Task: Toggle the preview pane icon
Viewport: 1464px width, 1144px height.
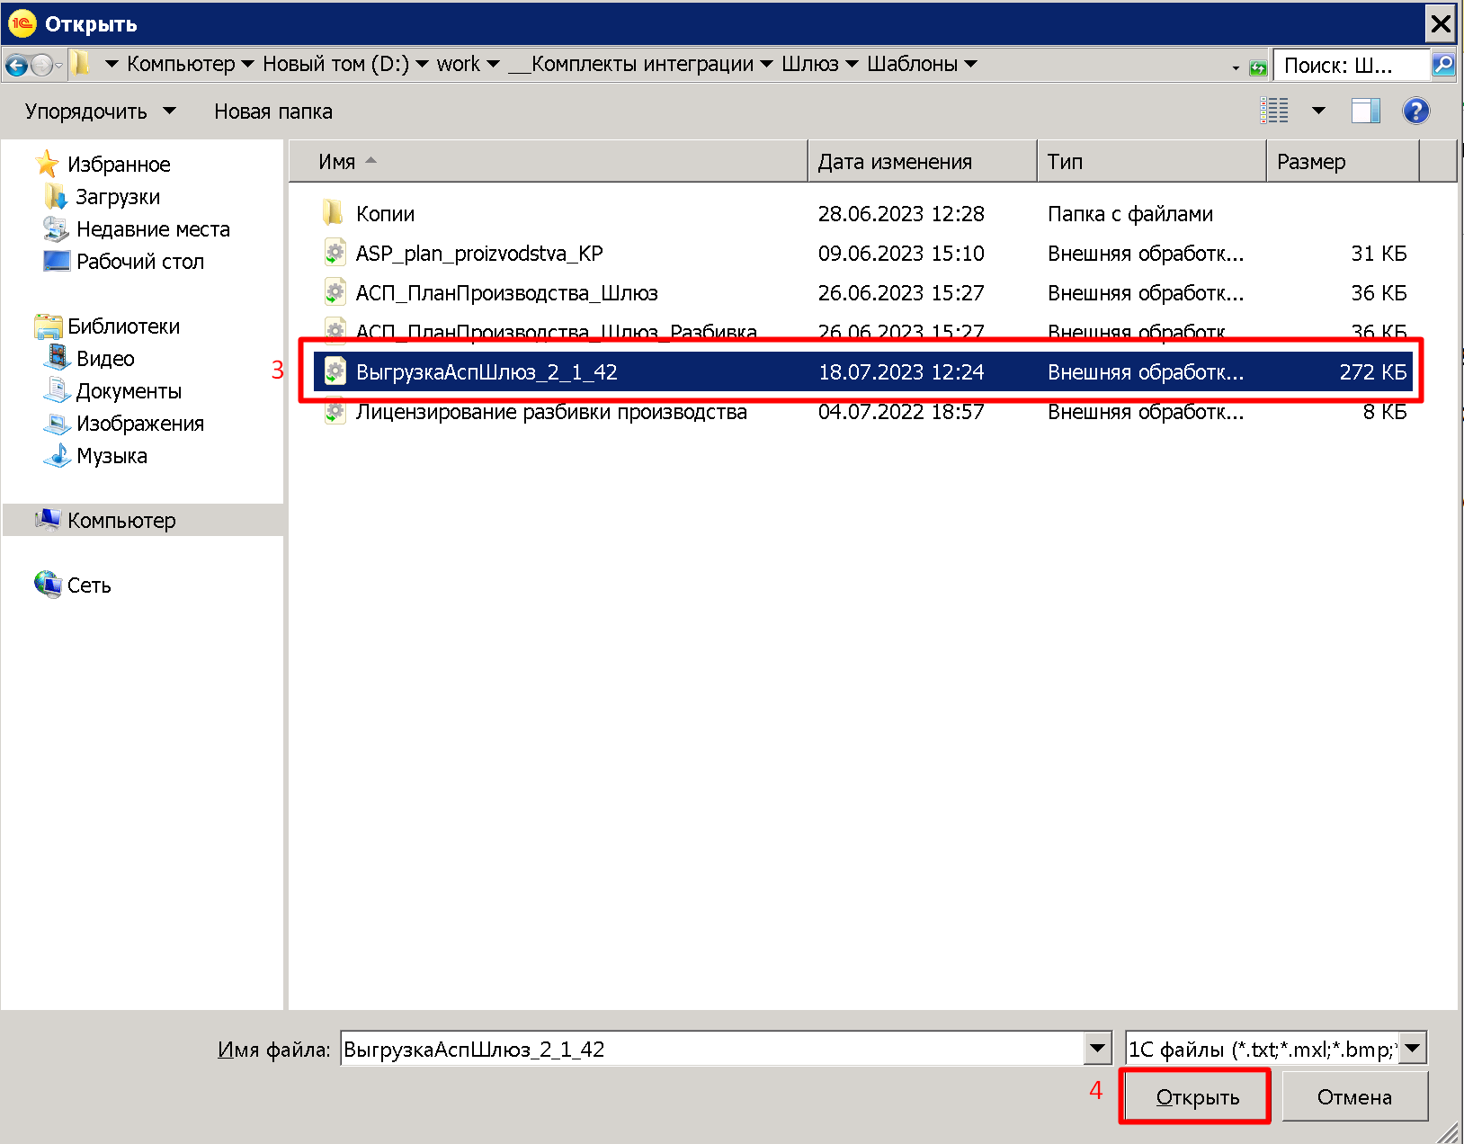Action: 1365,112
